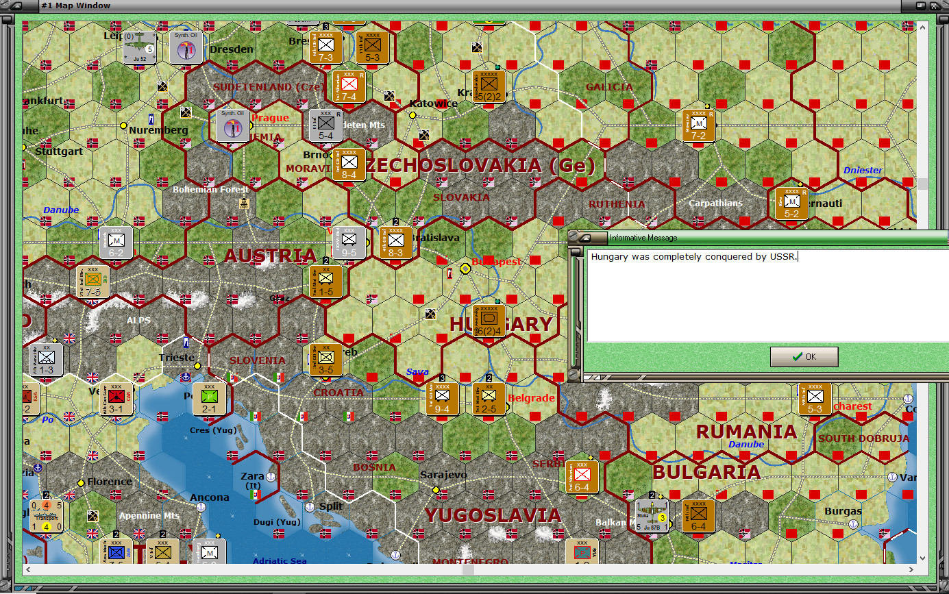
Task: Click the Florence city label
Action: pyautogui.click(x=110, y=482)
